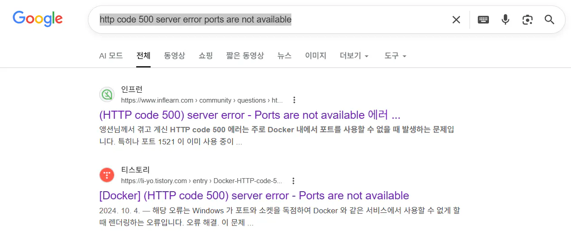Open the 동영상 tab

(x=175, y=56)
